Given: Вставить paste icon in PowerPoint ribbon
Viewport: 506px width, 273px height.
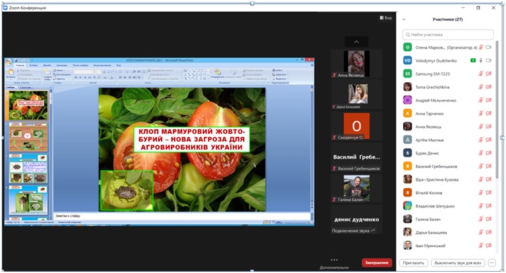Looking at the screenshot, I should click(x=11, y=74).
